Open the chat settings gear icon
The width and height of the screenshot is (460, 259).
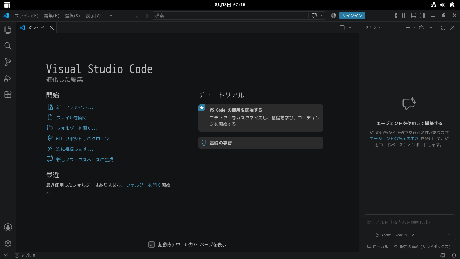[421, 28]
